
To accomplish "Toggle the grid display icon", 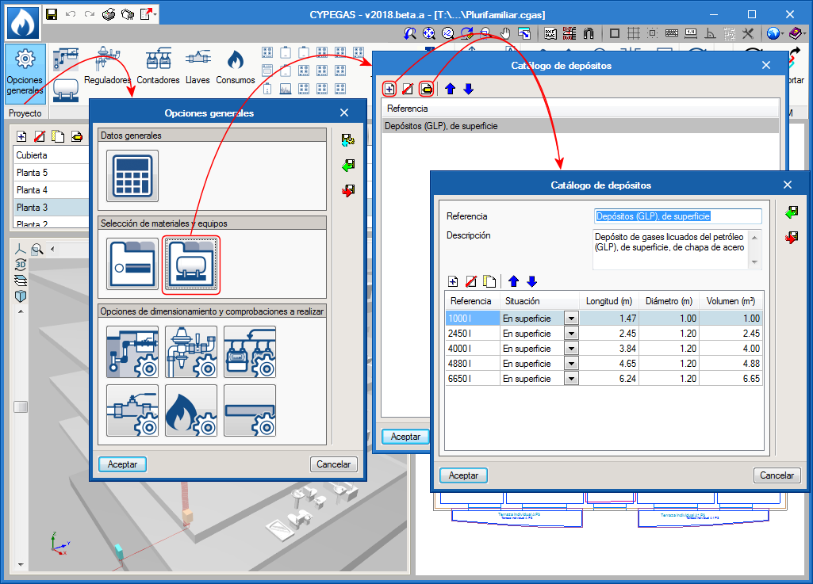I will [634, 34].
